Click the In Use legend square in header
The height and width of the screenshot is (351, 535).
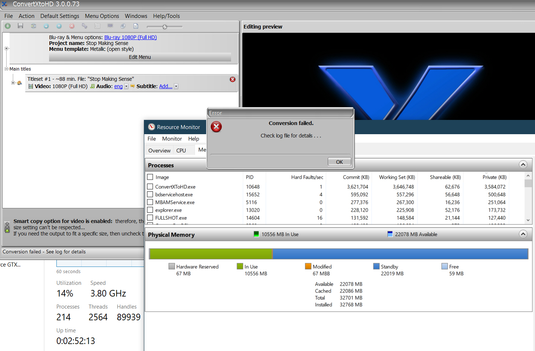[x=256, y=234]
